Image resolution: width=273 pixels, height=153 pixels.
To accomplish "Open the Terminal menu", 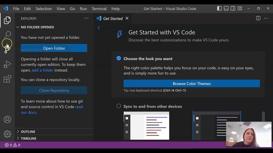I will (99, 8).
